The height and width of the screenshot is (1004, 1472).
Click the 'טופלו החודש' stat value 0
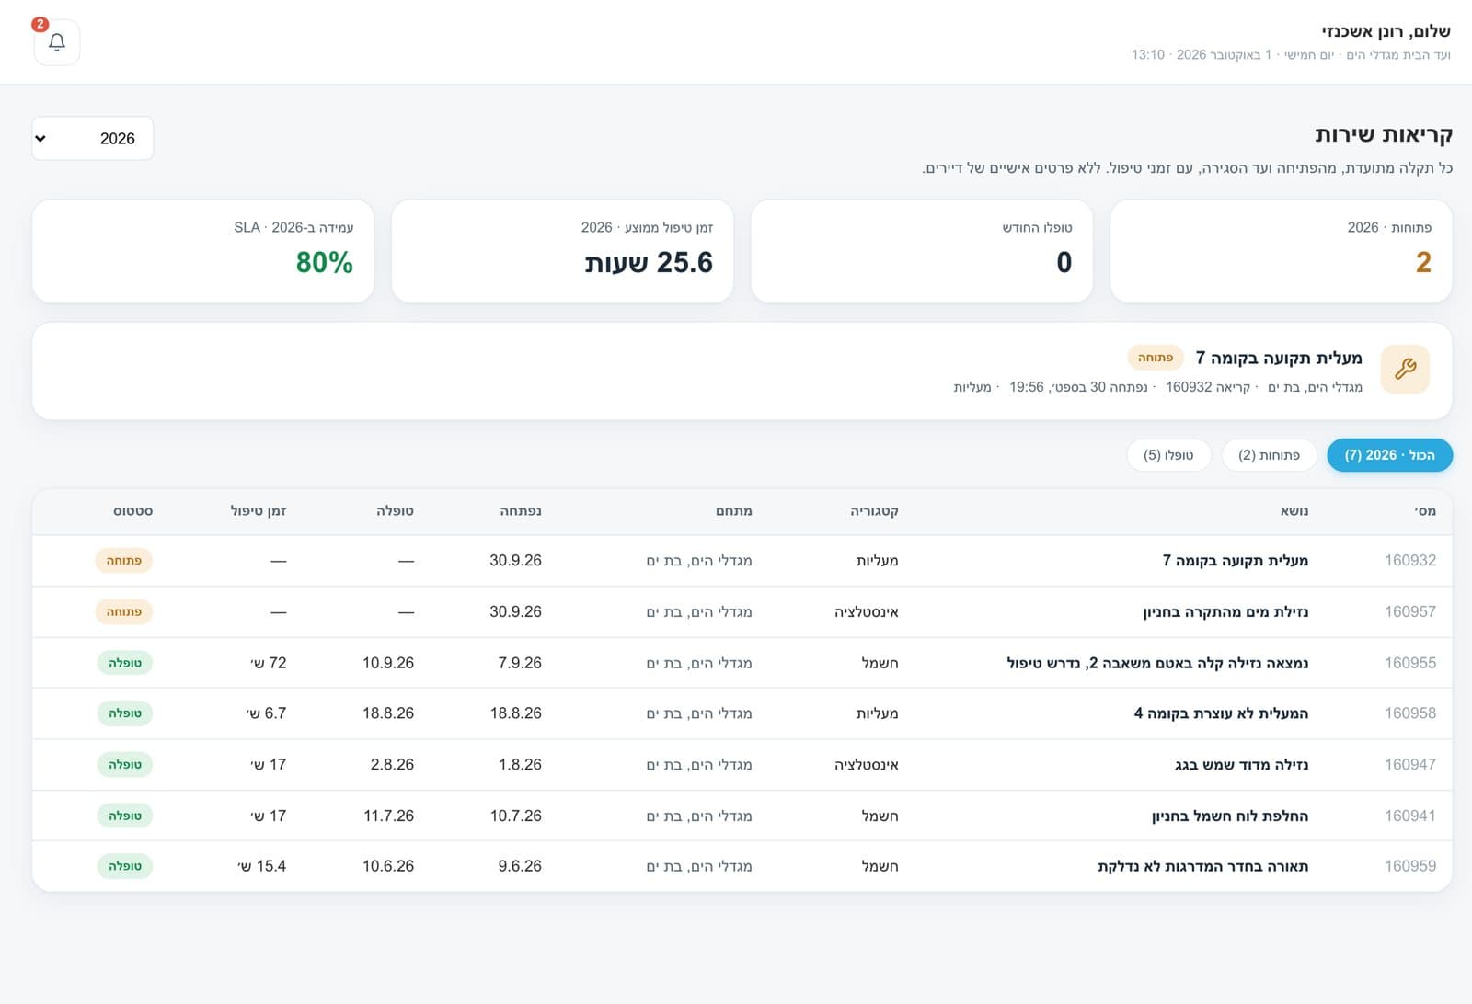[x=1064, y=263]
